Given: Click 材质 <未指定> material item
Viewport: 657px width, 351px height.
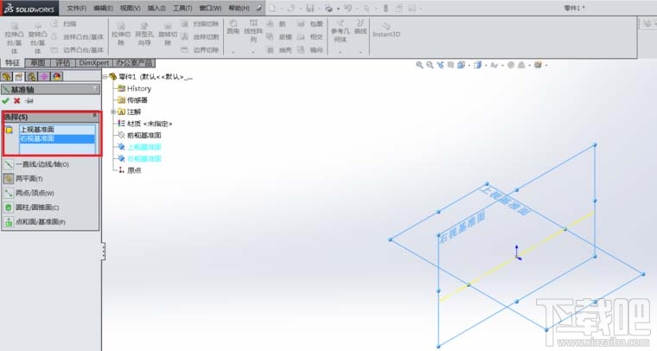Looking at the screenshot, I should tap(144, 124).
